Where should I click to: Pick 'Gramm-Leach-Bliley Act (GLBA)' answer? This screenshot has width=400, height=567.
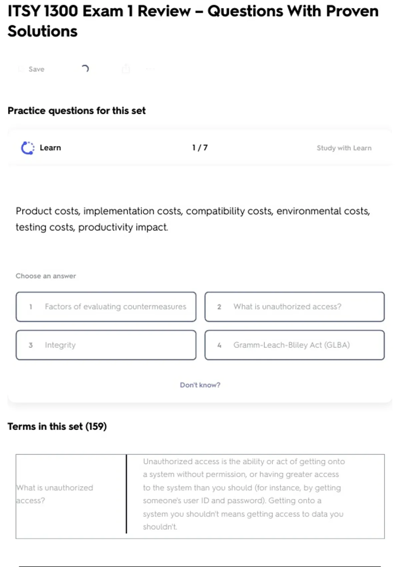coord(295,345)
